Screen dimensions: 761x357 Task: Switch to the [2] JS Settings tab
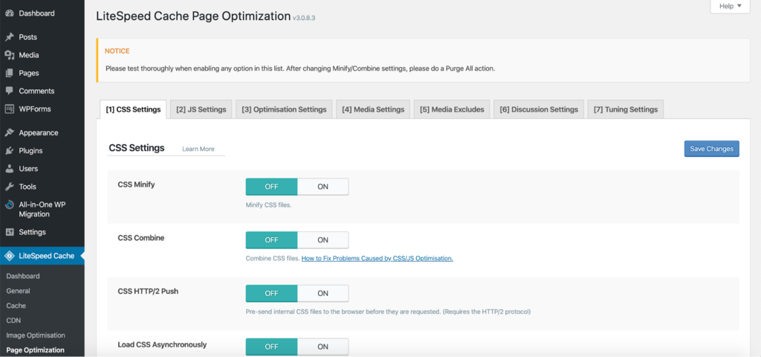(x=201, y=109)
